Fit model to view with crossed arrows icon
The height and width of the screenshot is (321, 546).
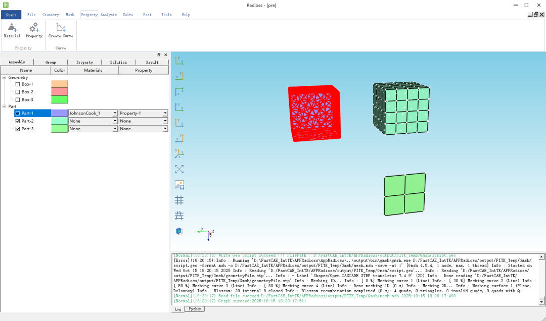pos(179,169)
